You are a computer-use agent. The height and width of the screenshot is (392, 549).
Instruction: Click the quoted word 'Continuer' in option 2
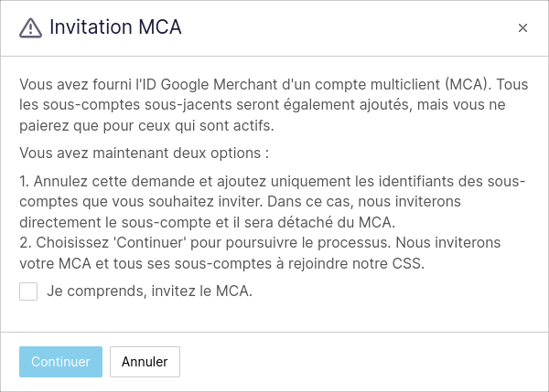click(x=151, y=243)
